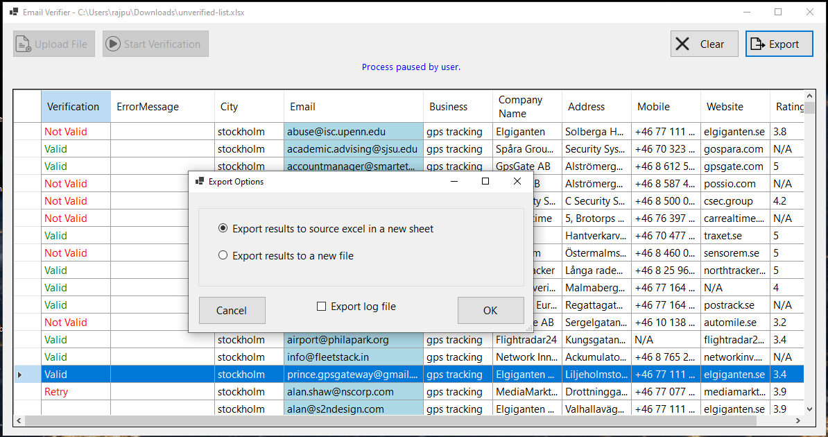
Task: Minimize the Email Verifier main window
Action: coord(747,12)
